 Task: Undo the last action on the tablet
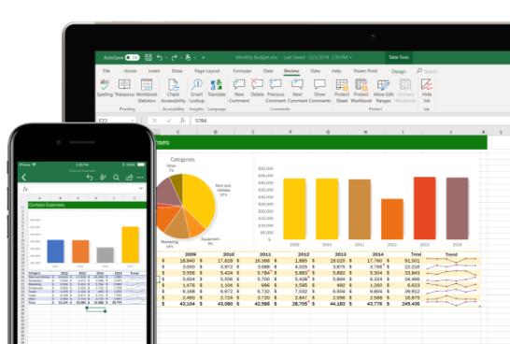point(160,58)
